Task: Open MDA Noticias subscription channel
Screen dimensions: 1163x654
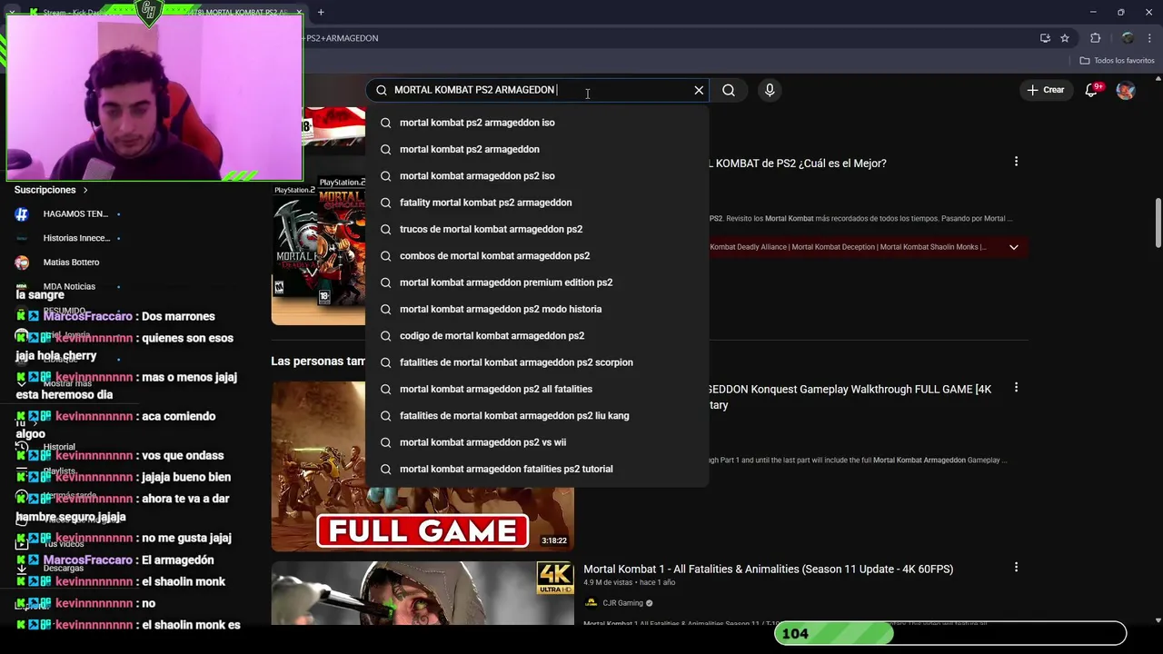Action: point(68,286)
